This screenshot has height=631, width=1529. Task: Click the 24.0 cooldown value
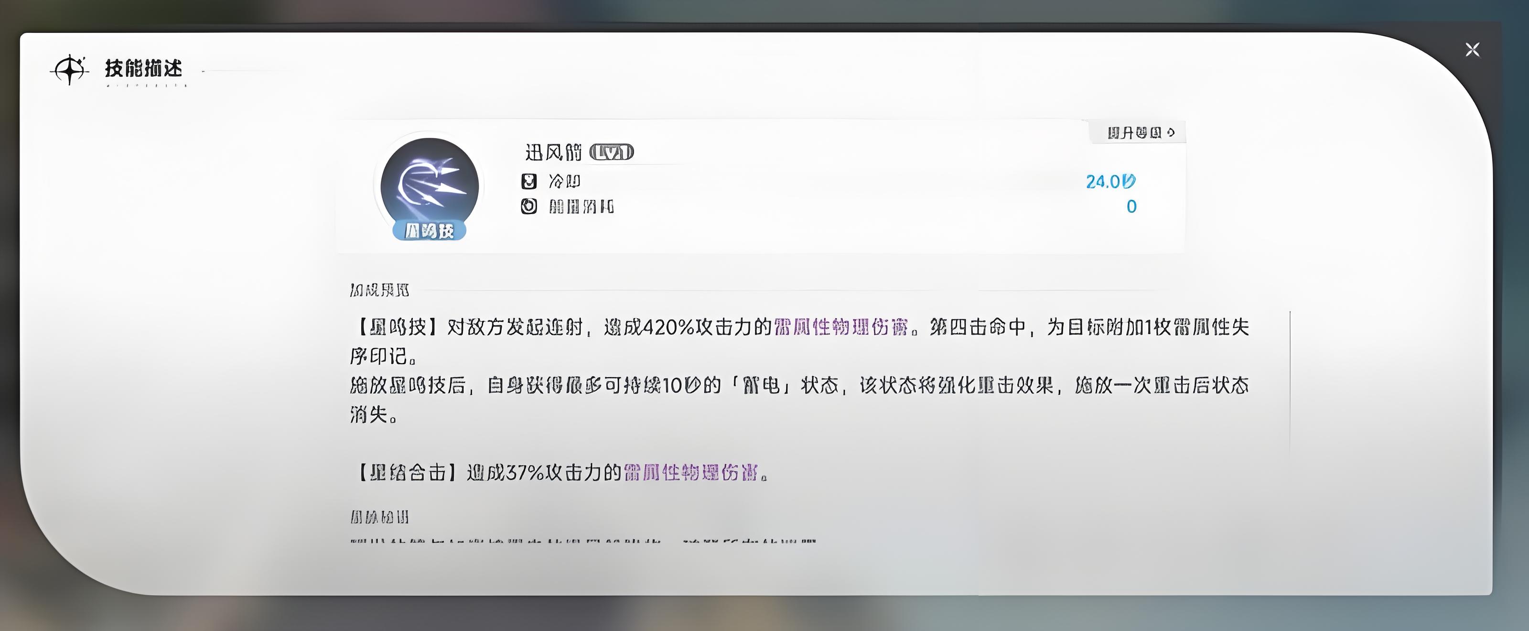coord(1110,181)
